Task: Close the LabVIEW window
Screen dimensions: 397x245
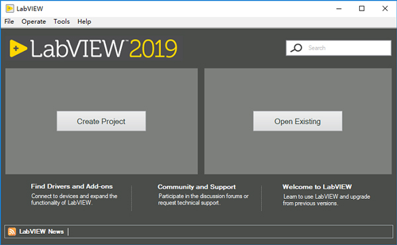Action: 385,9
